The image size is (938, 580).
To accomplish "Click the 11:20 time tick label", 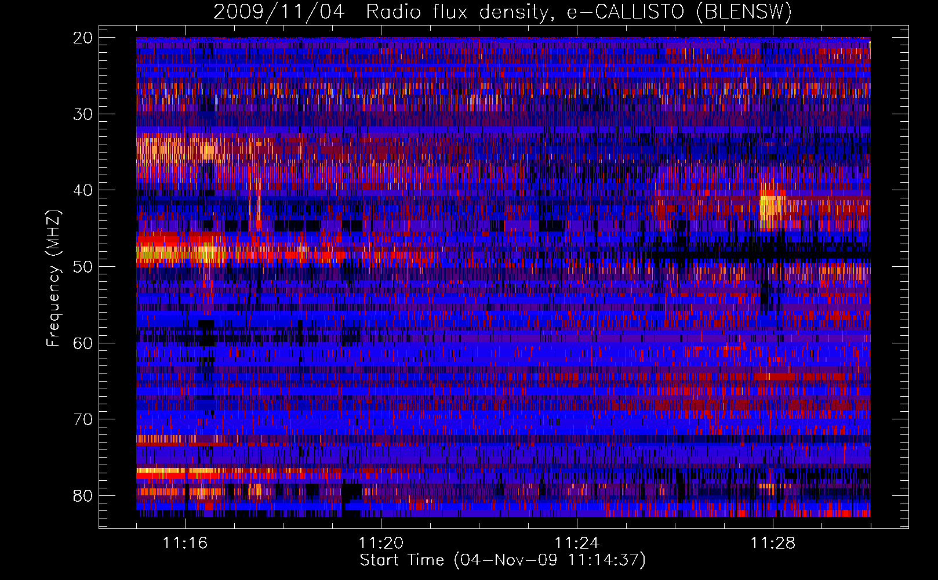I will click(381, 543).
